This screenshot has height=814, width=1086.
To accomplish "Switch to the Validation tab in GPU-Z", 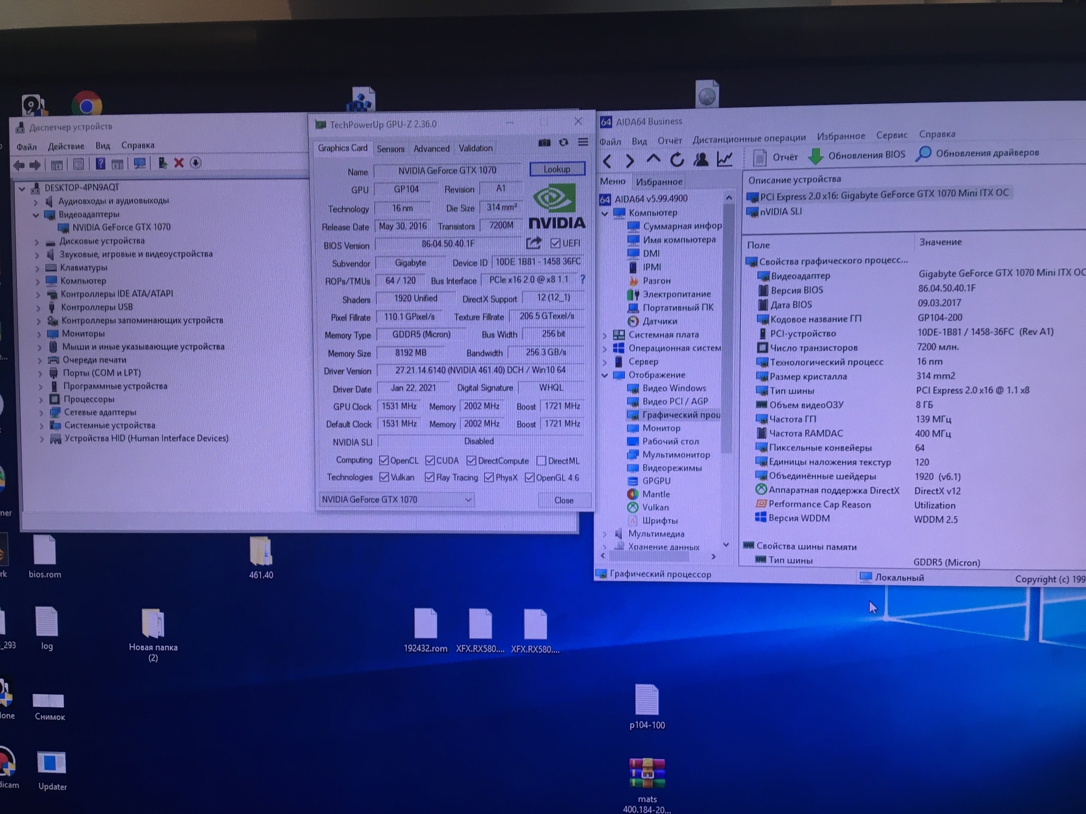I will pyautogui.click(x=475, y=148).
